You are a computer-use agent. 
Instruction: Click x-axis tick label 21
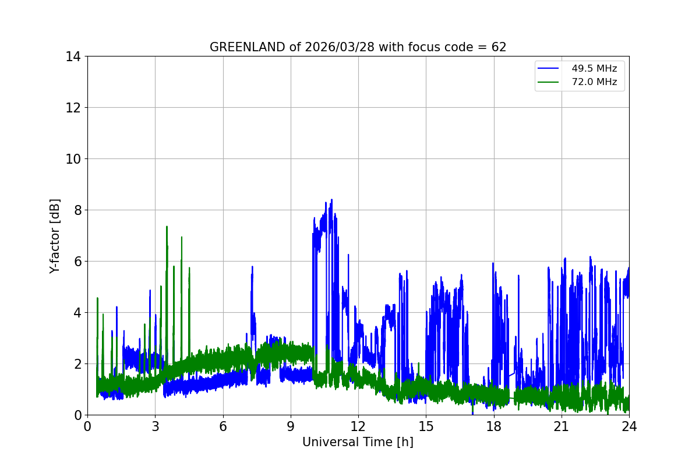click(562, 426)
